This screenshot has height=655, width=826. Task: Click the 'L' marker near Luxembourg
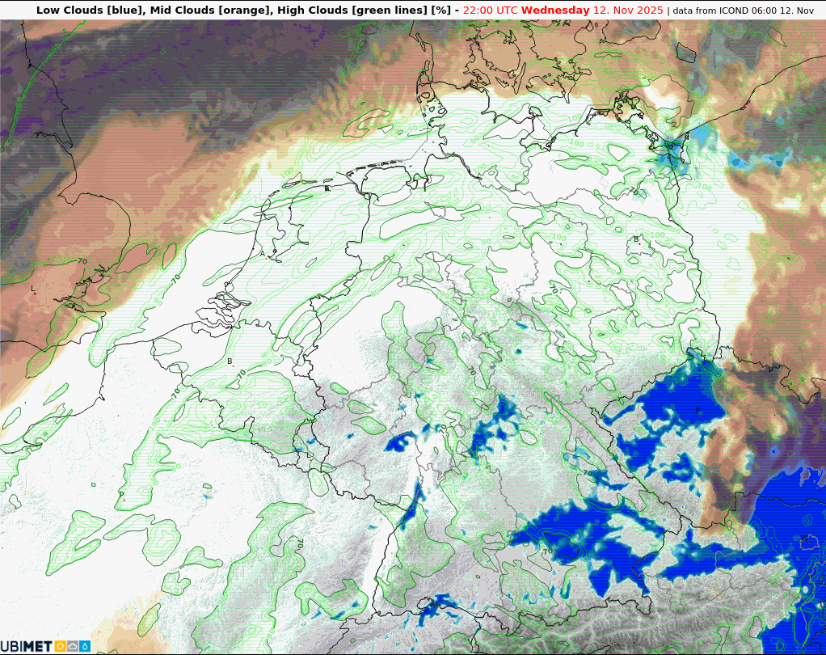[x=308, y=455]
